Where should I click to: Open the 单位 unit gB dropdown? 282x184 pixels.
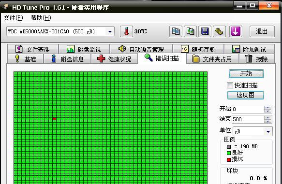pyautogui.click(x=268, y=131)
